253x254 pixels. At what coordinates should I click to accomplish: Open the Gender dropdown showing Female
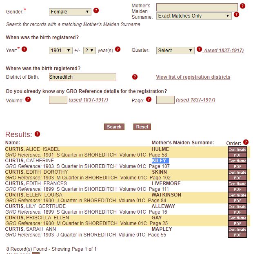tap(70, 12)
